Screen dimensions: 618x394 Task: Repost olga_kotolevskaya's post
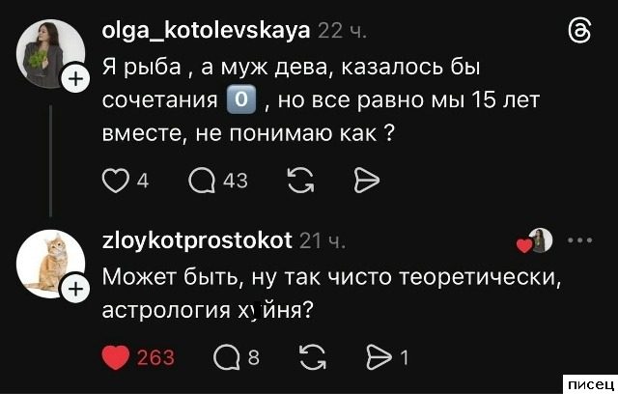click(300, 180)
